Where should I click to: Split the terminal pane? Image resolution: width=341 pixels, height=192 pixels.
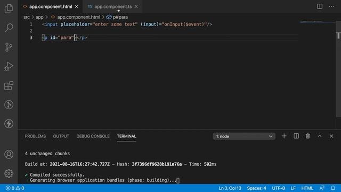click(296, 137)
